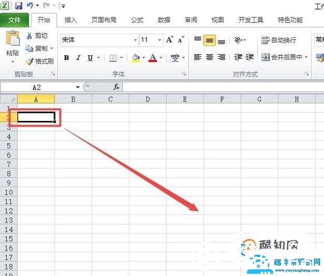Toggle middle vertical alignment
Screen dimensions: 324x276
click(209, 40)
